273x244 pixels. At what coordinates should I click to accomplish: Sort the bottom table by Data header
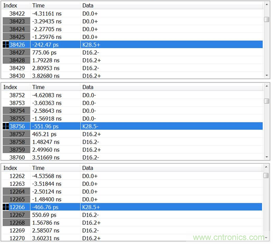point(88,168)
